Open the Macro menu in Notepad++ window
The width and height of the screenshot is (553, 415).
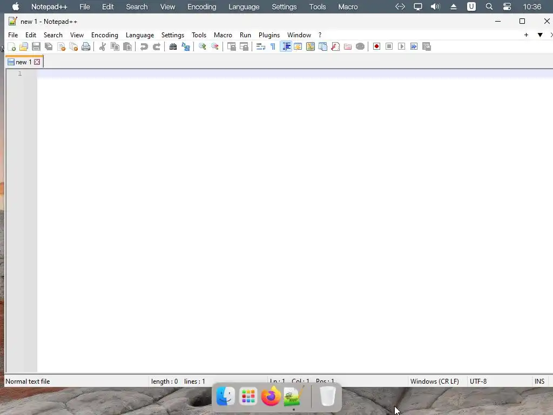[x=223, y=35]
